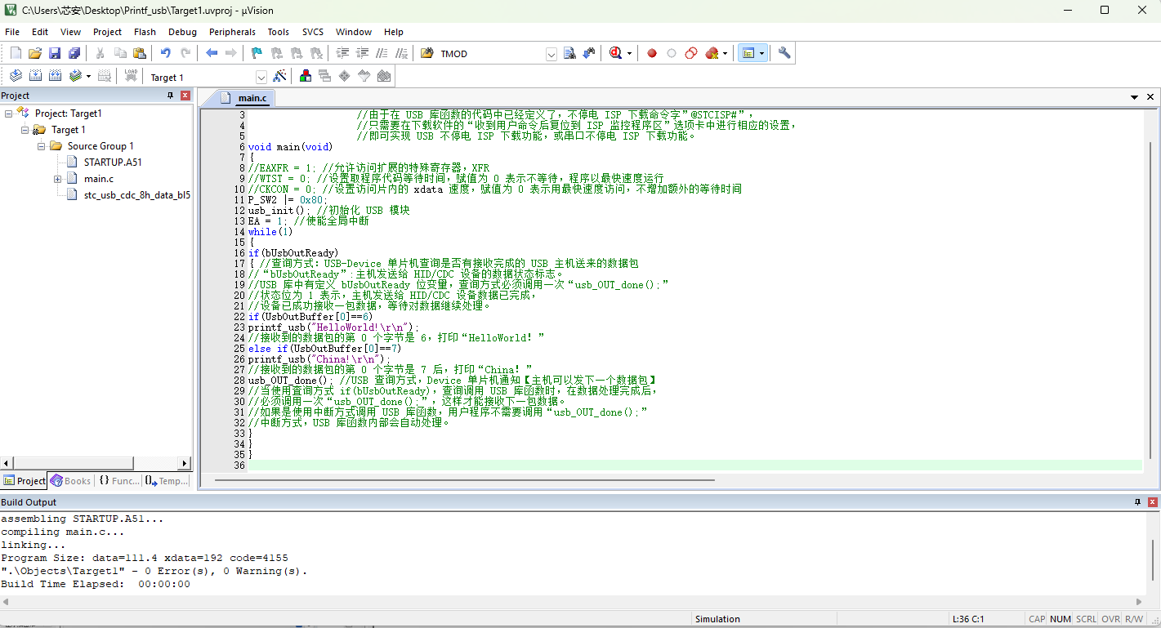Open the Flash menu

(x=145, y=32)
